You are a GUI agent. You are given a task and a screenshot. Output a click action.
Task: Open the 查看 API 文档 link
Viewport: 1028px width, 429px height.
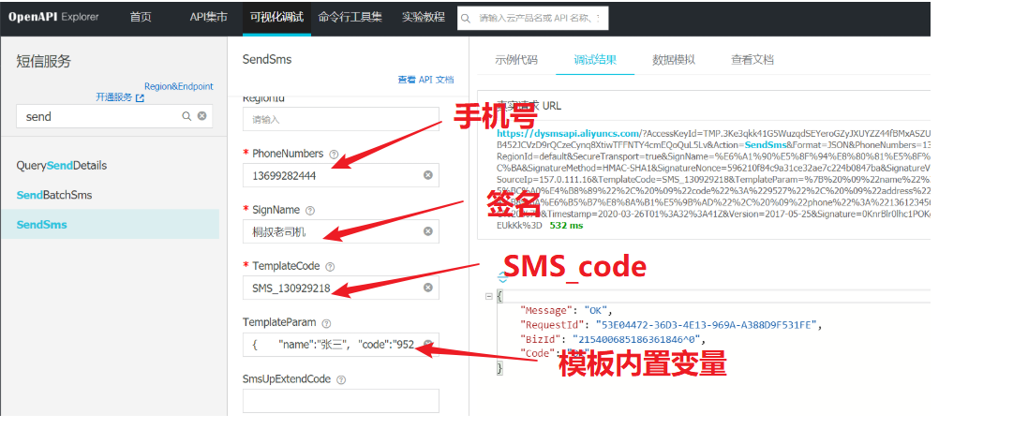(425, 80)
